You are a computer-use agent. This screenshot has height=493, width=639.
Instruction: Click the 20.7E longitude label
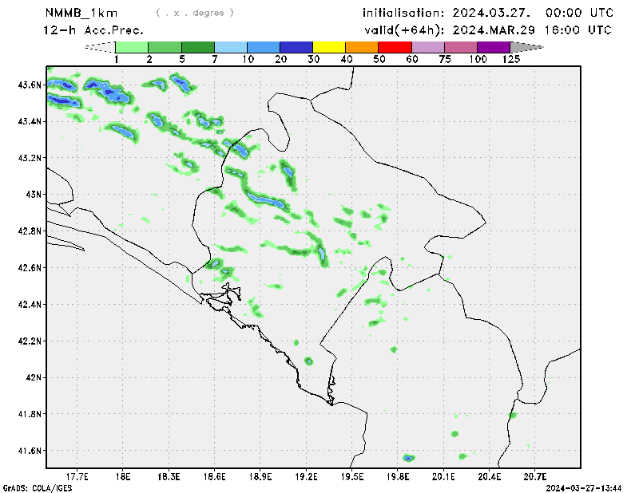(x=535, y=477)
